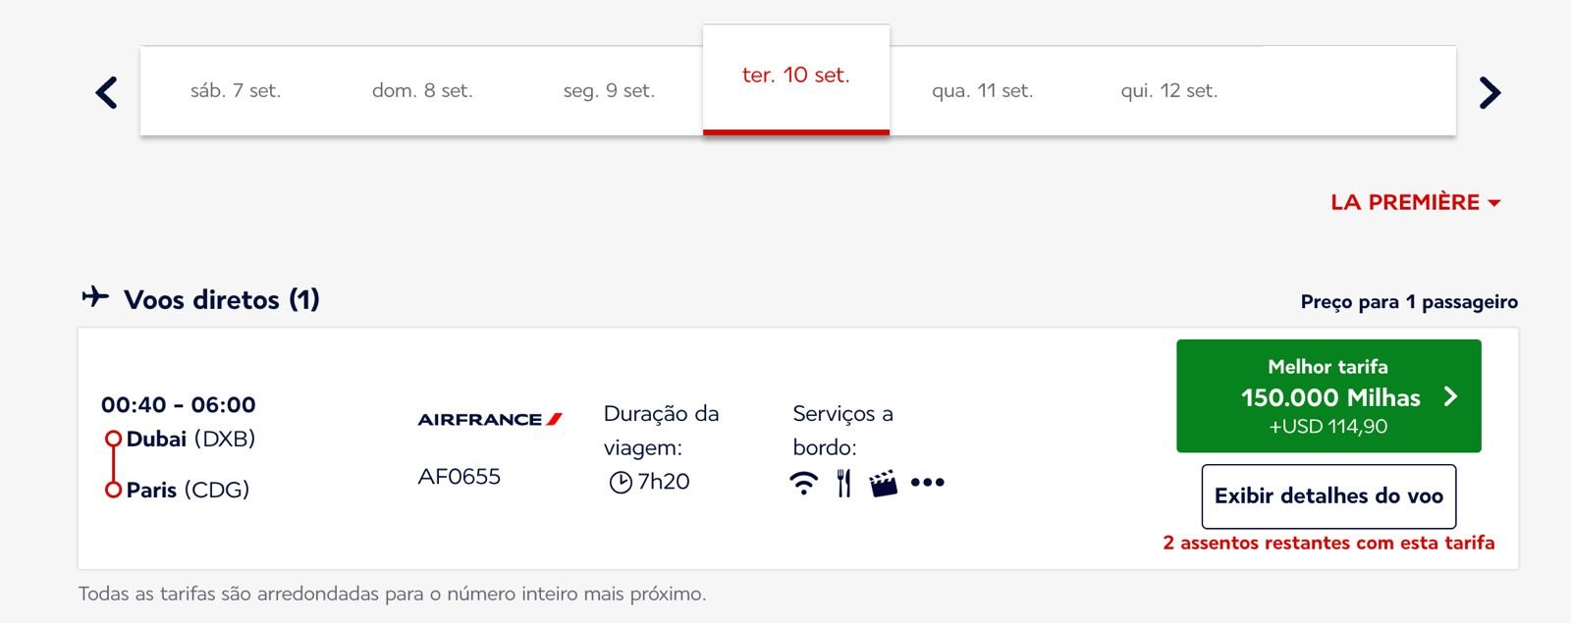
Task: Click the Air France logo
Action: click(490, 419)
